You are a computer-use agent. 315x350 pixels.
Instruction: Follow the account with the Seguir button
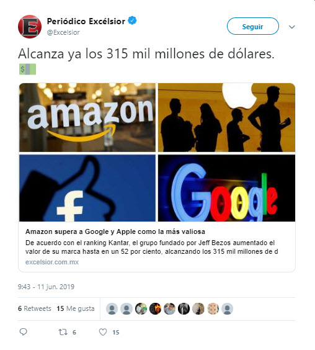tap(253, 26)
